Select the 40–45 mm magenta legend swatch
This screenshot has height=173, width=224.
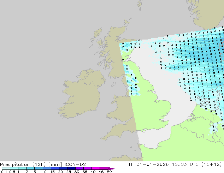pyautogui.click(x=96, y=168)
